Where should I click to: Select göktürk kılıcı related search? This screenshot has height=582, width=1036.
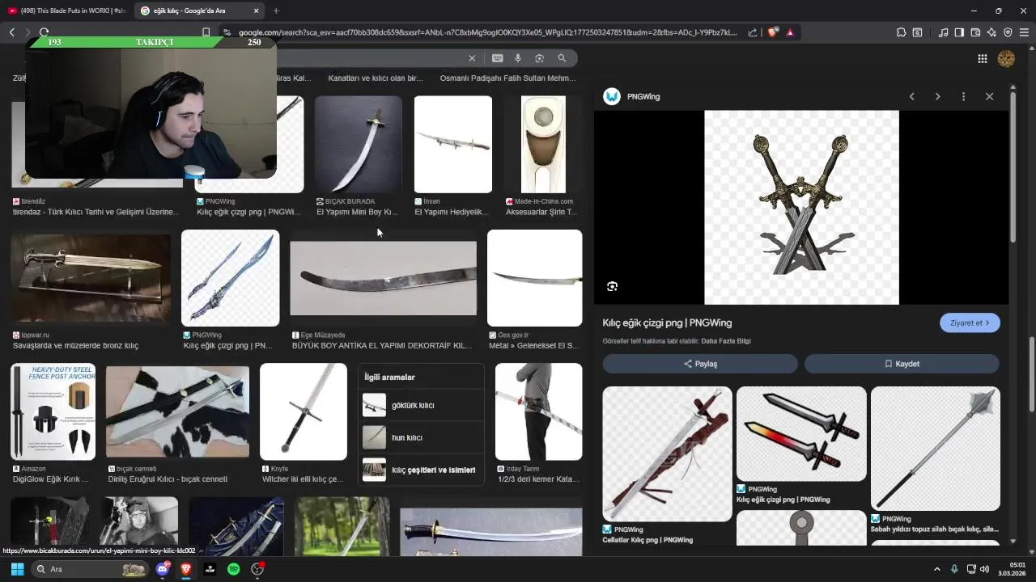point(421,405)
